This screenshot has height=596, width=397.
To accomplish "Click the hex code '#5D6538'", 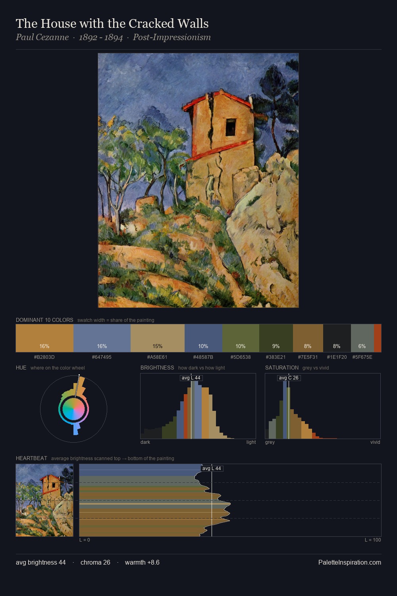I will coord(241,357).
